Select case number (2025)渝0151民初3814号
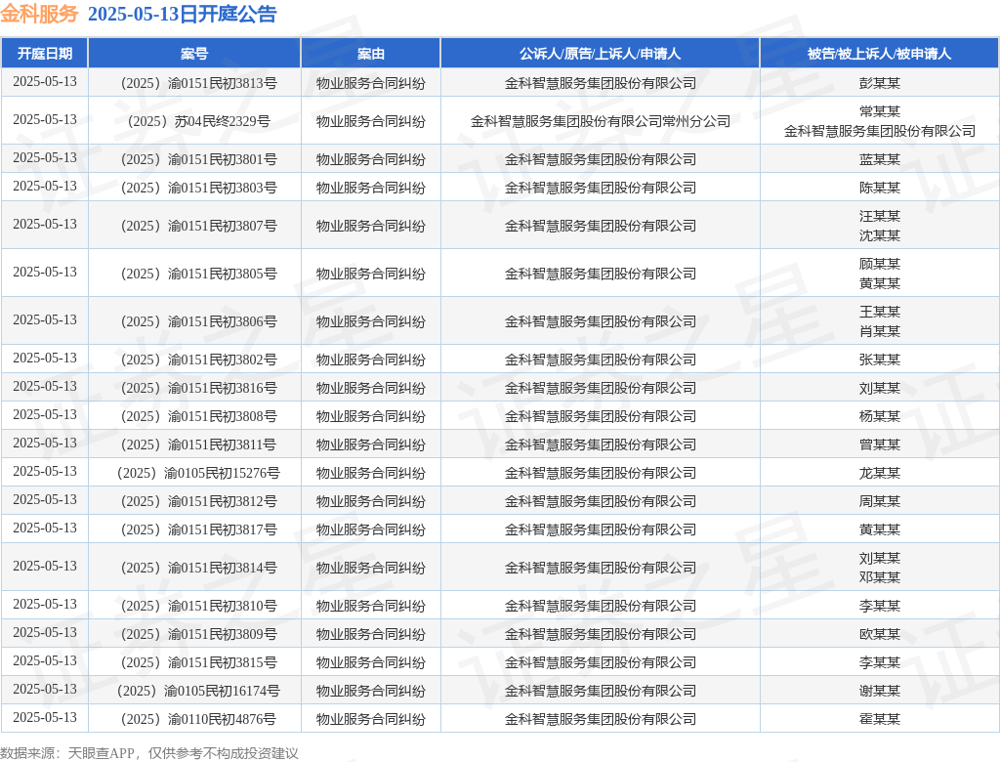The width and height of the screenshot is (1000, 762). 198,568
